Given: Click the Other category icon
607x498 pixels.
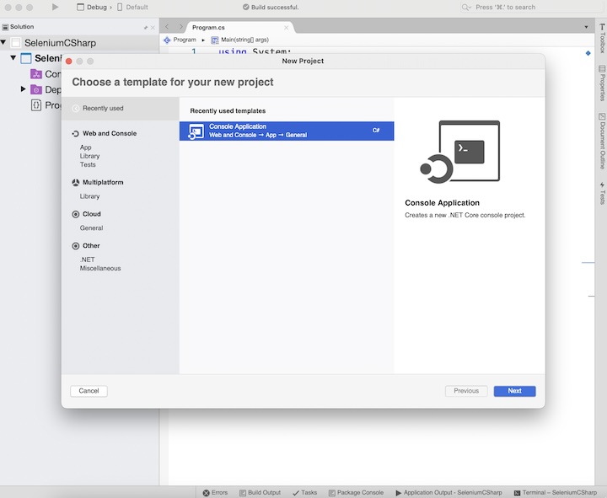Looking at the screenshot, I should pos(76,246).
